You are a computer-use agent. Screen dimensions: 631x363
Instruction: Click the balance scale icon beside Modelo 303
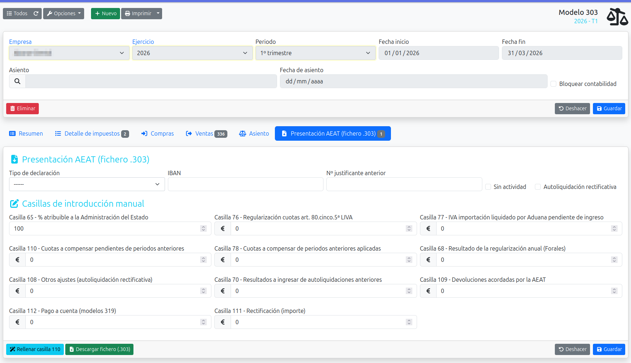(617, 17)
